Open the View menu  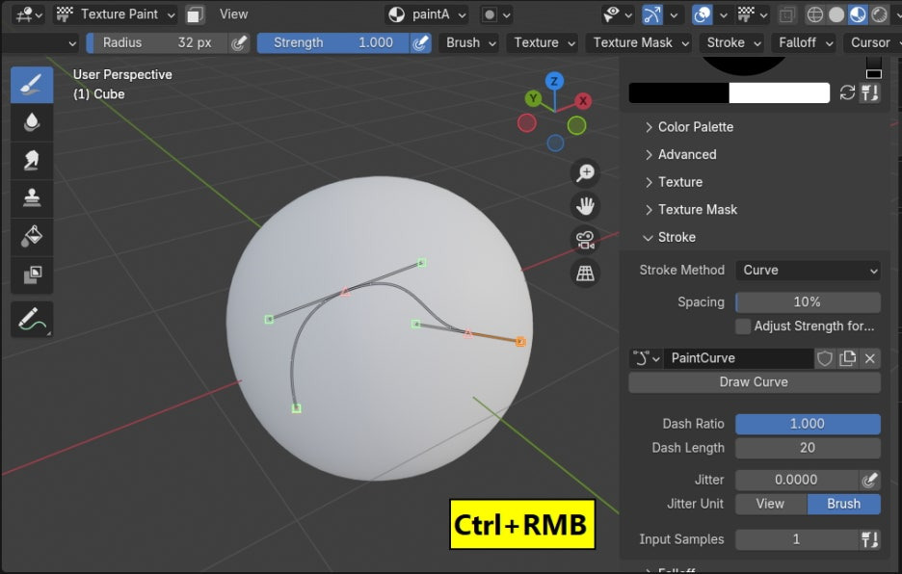pyautogui.click(x=233, y=14)
